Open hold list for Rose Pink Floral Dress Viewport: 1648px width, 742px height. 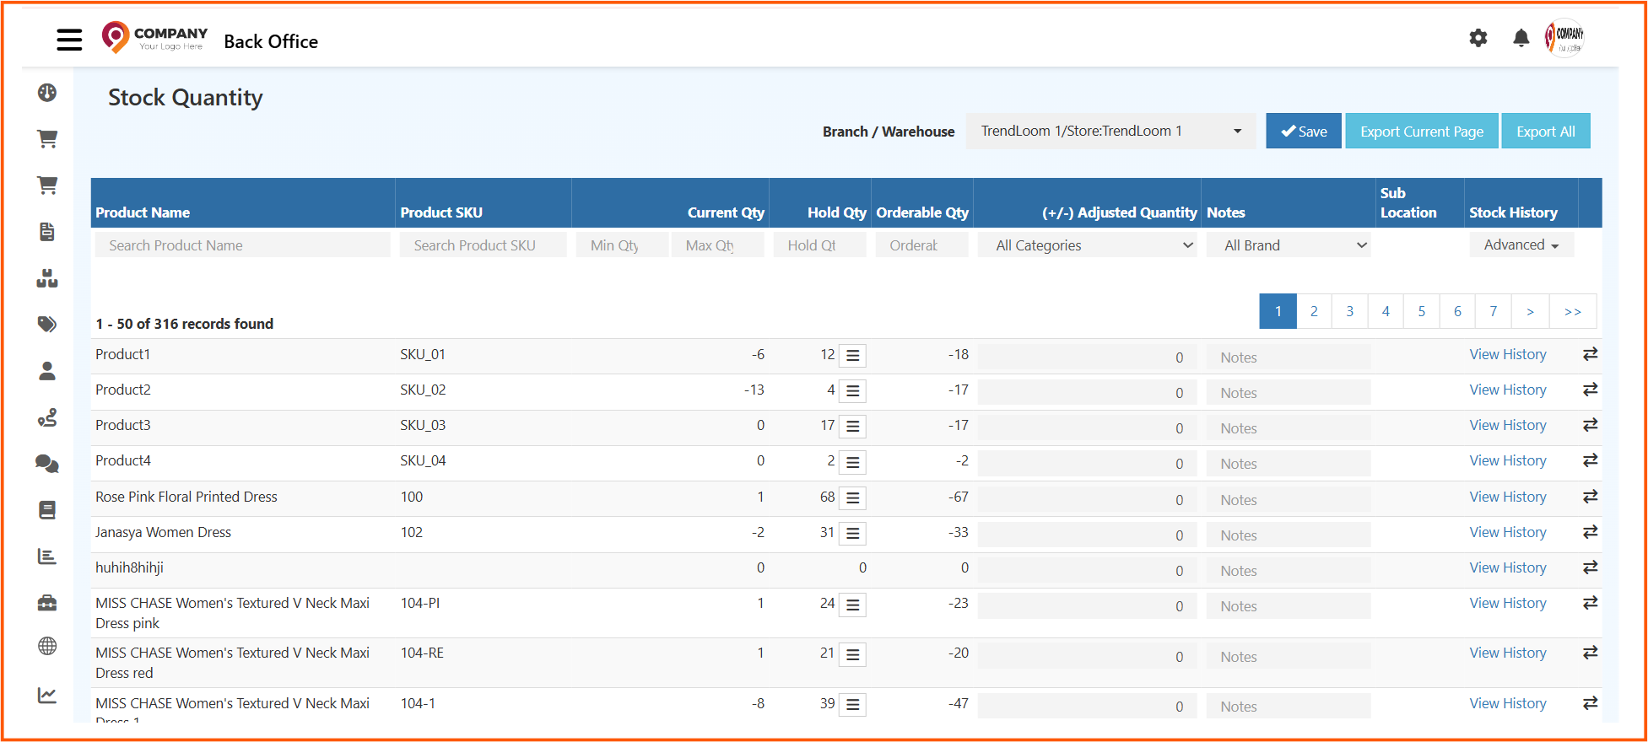(x=852, y=498)
